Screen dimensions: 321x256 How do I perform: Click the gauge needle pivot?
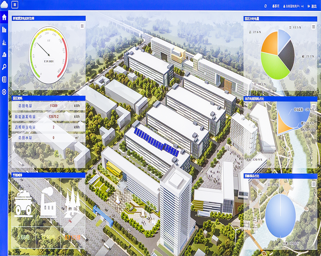point(49,55)
